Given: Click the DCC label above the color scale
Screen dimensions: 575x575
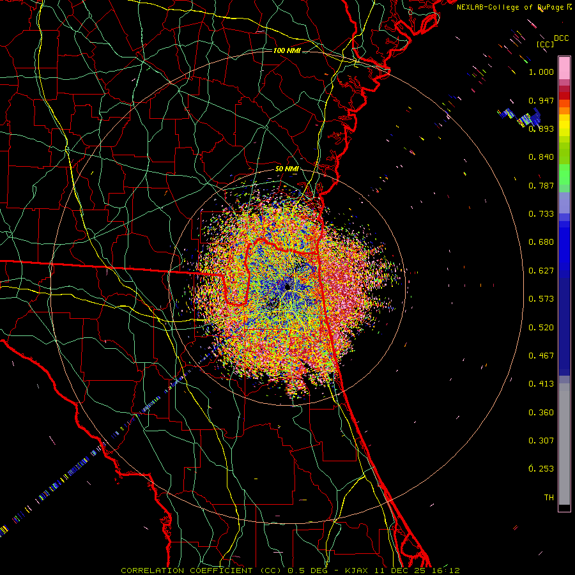Looking at the screenshot, I should [x=561, y=38].
